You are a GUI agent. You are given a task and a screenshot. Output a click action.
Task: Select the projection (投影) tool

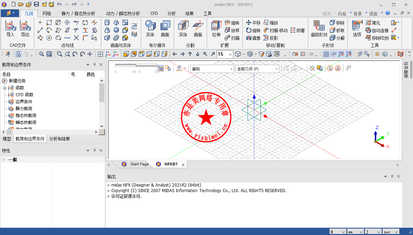click(x=271, y=38)
